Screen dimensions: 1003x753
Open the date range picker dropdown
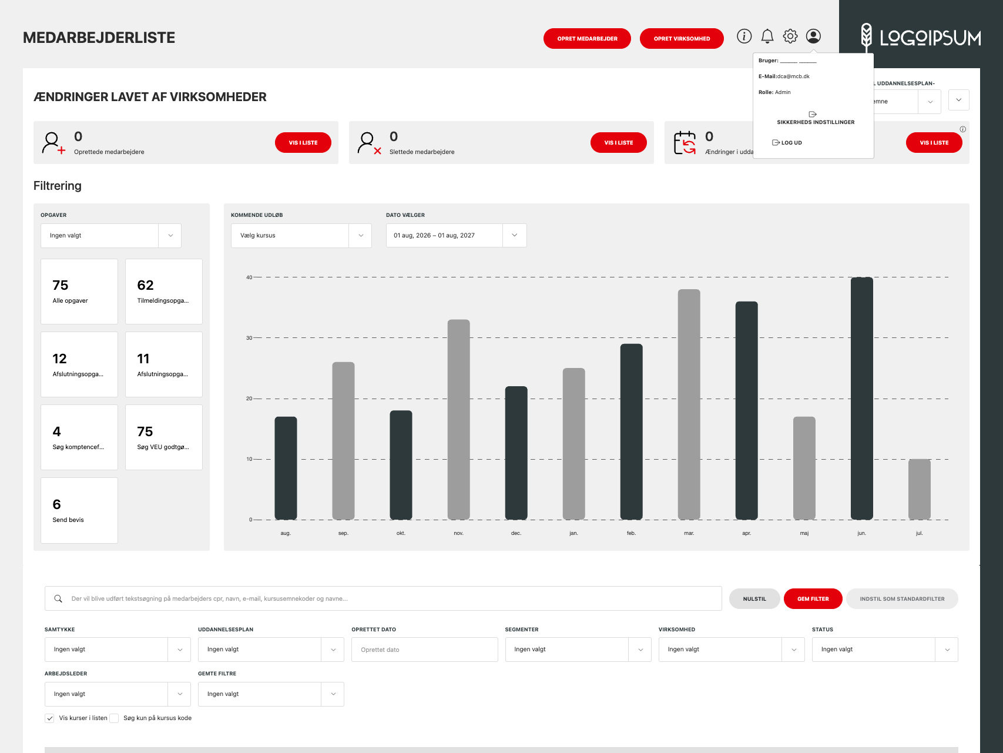[457, 236]
